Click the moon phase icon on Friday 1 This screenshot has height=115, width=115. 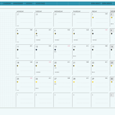point(93,17)
